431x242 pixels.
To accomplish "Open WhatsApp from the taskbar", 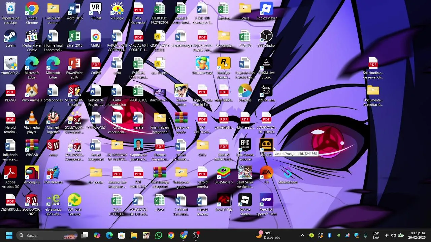I will point(159,235).
